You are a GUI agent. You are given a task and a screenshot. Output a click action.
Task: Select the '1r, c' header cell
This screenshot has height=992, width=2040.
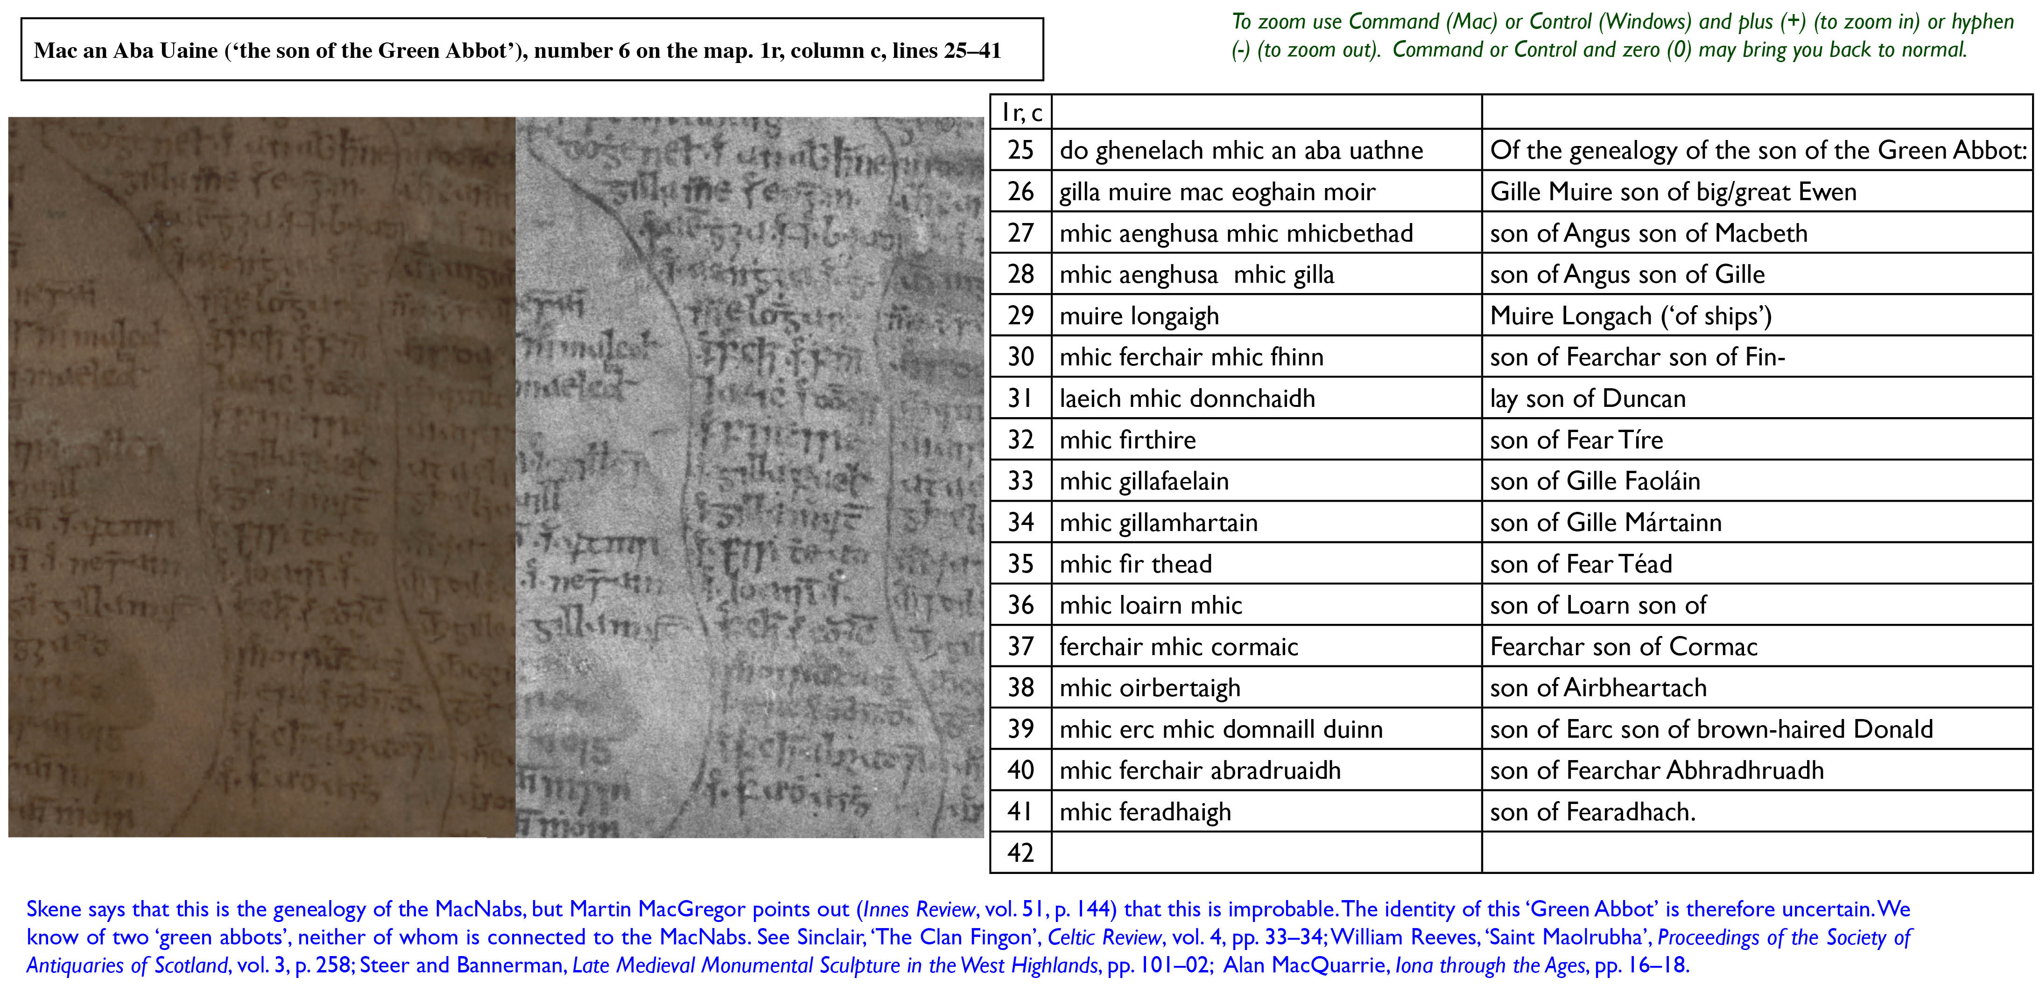[1021, 112]
